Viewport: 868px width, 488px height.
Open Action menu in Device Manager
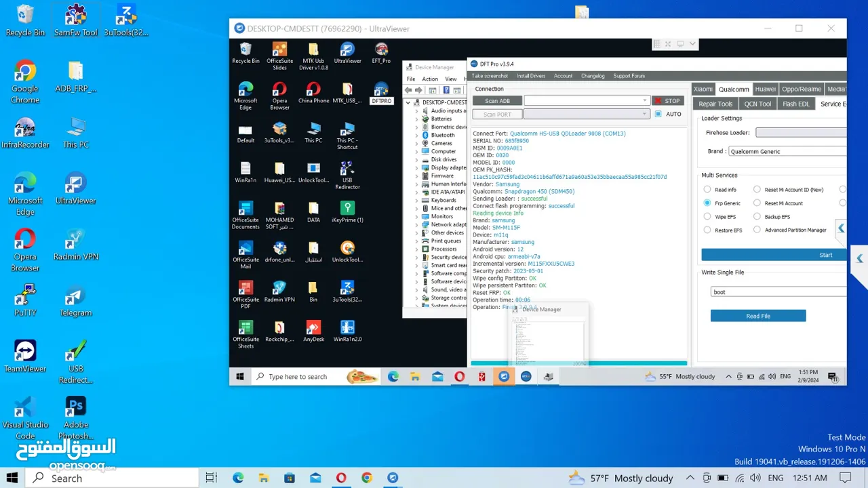430,79
